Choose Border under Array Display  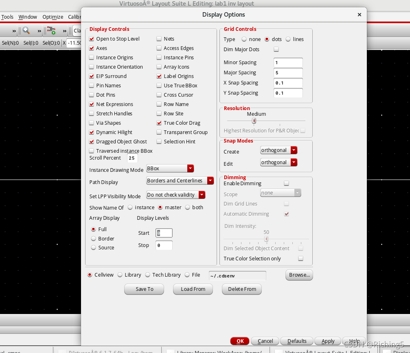tap(94, 239)
